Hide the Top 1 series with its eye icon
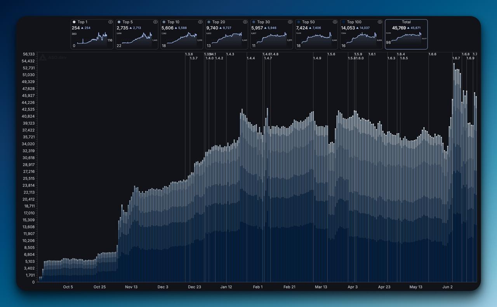Screen dimensions: 497x307 pyautogui.click(x=110, y=22)
